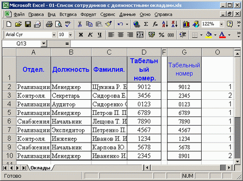The height and width of the screenshot is (181, 243).
Task: Apply yellow fill color bucket
Action: tap(208, 35)
